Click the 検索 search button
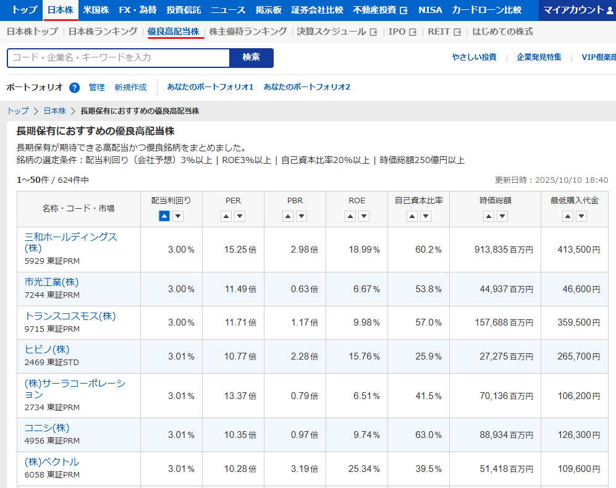Viewport: 616px width, 488px height. point(251,57)
